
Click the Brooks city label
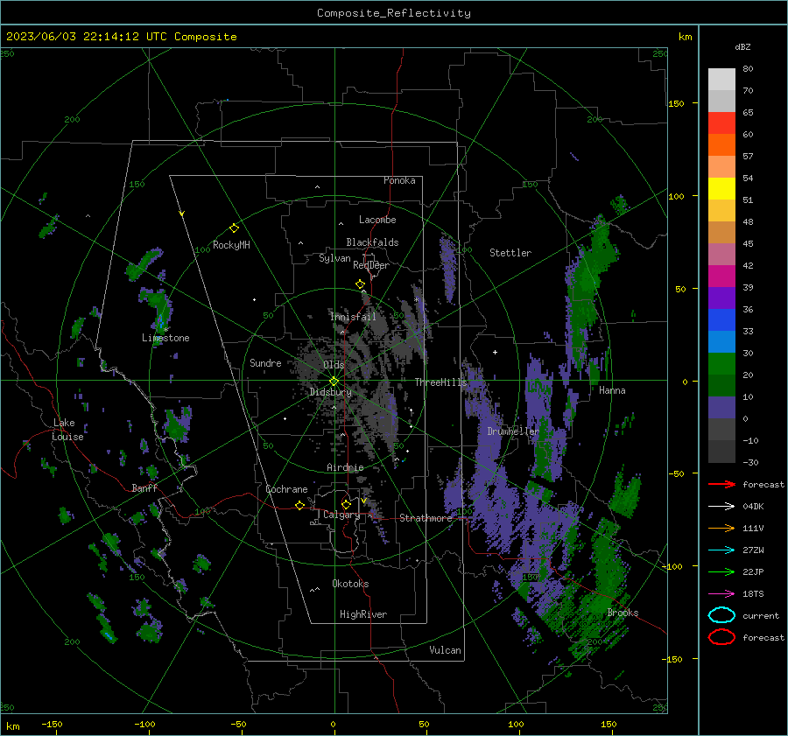[x=623, y=613]
